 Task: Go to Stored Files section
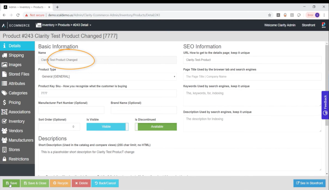coord(17,74)
